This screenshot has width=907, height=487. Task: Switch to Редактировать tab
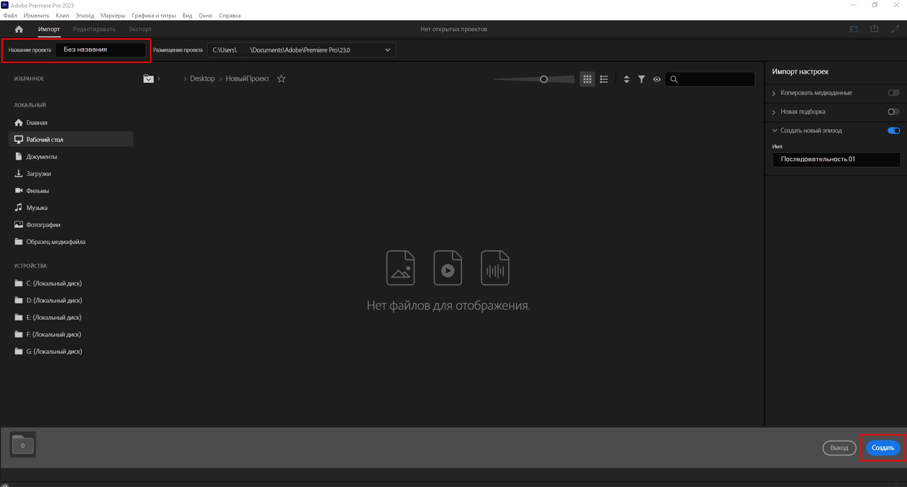pyautogui.click(x=94, y=29)
